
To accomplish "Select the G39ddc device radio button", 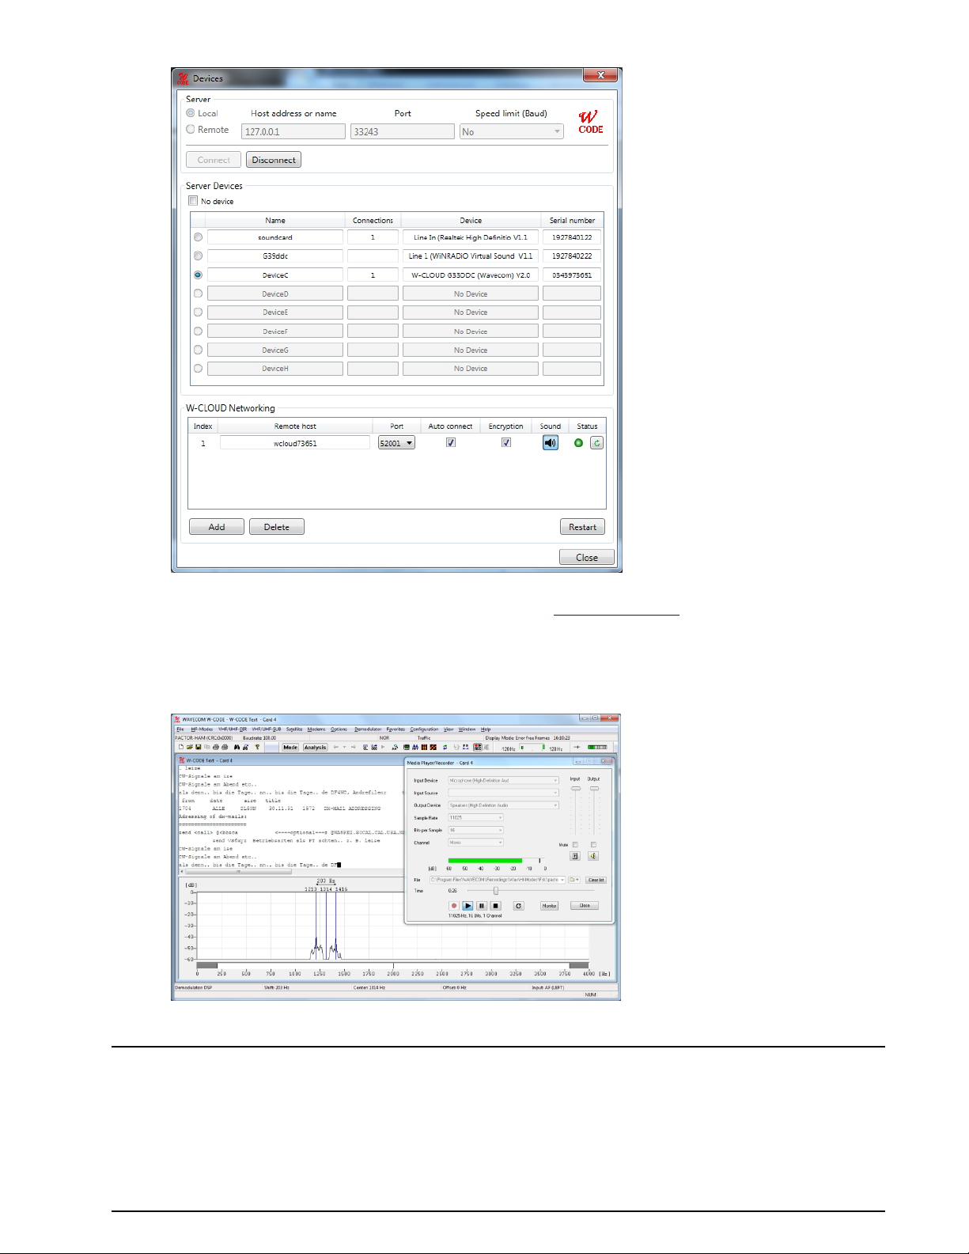I will [198, 256].
